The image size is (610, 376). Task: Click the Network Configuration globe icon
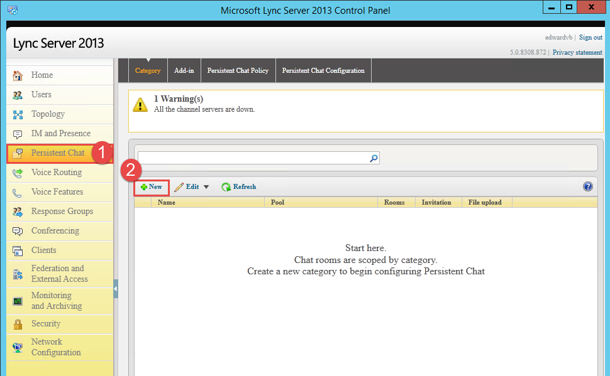pyautogui.click(x=18, y=347)
